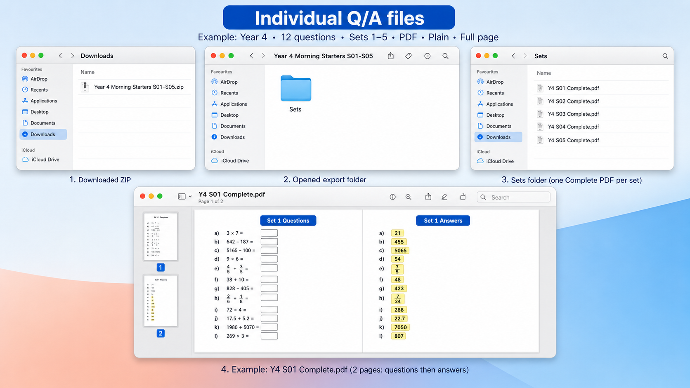The image size is (690, 388).
Task: Select page 2 thumbnail in Preview sidebar
Action: (x=161, y=301)
